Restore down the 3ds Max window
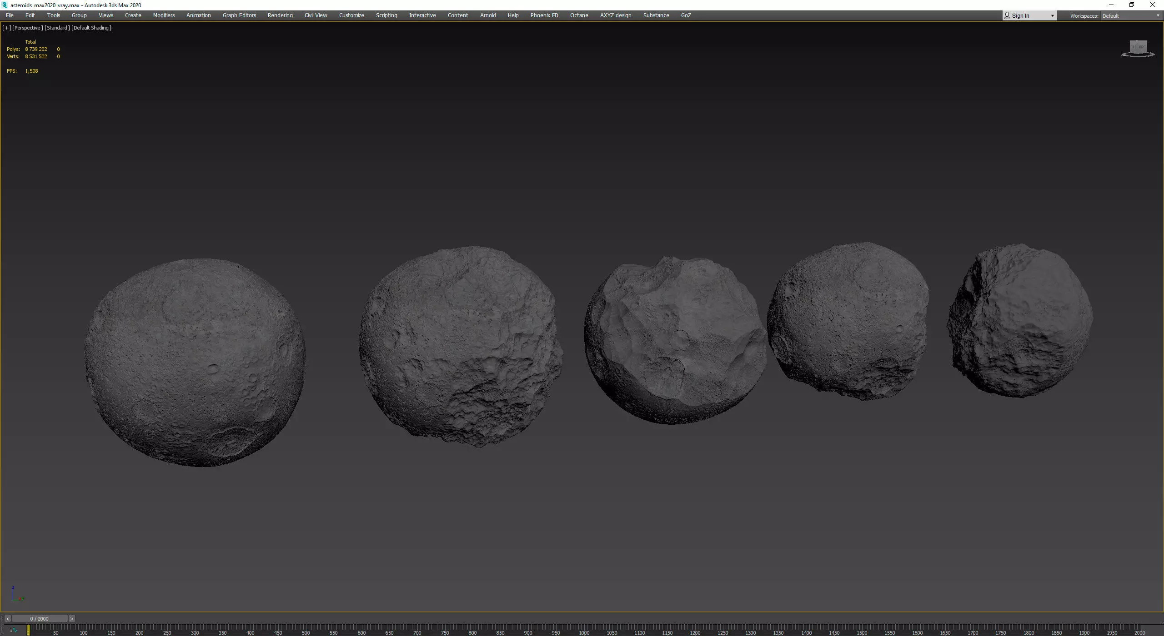This screenshot has width=1164, height=636. 1132,5
